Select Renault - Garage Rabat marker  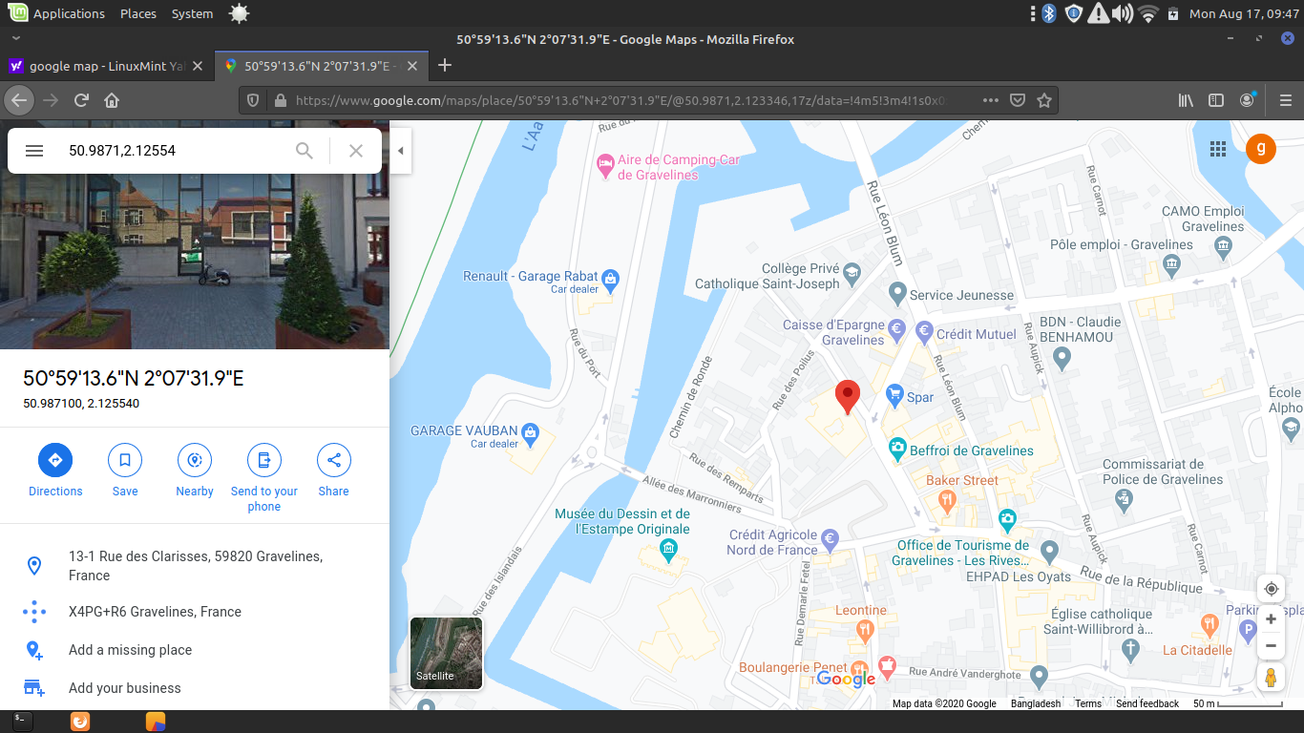click(x=611, y=280)
